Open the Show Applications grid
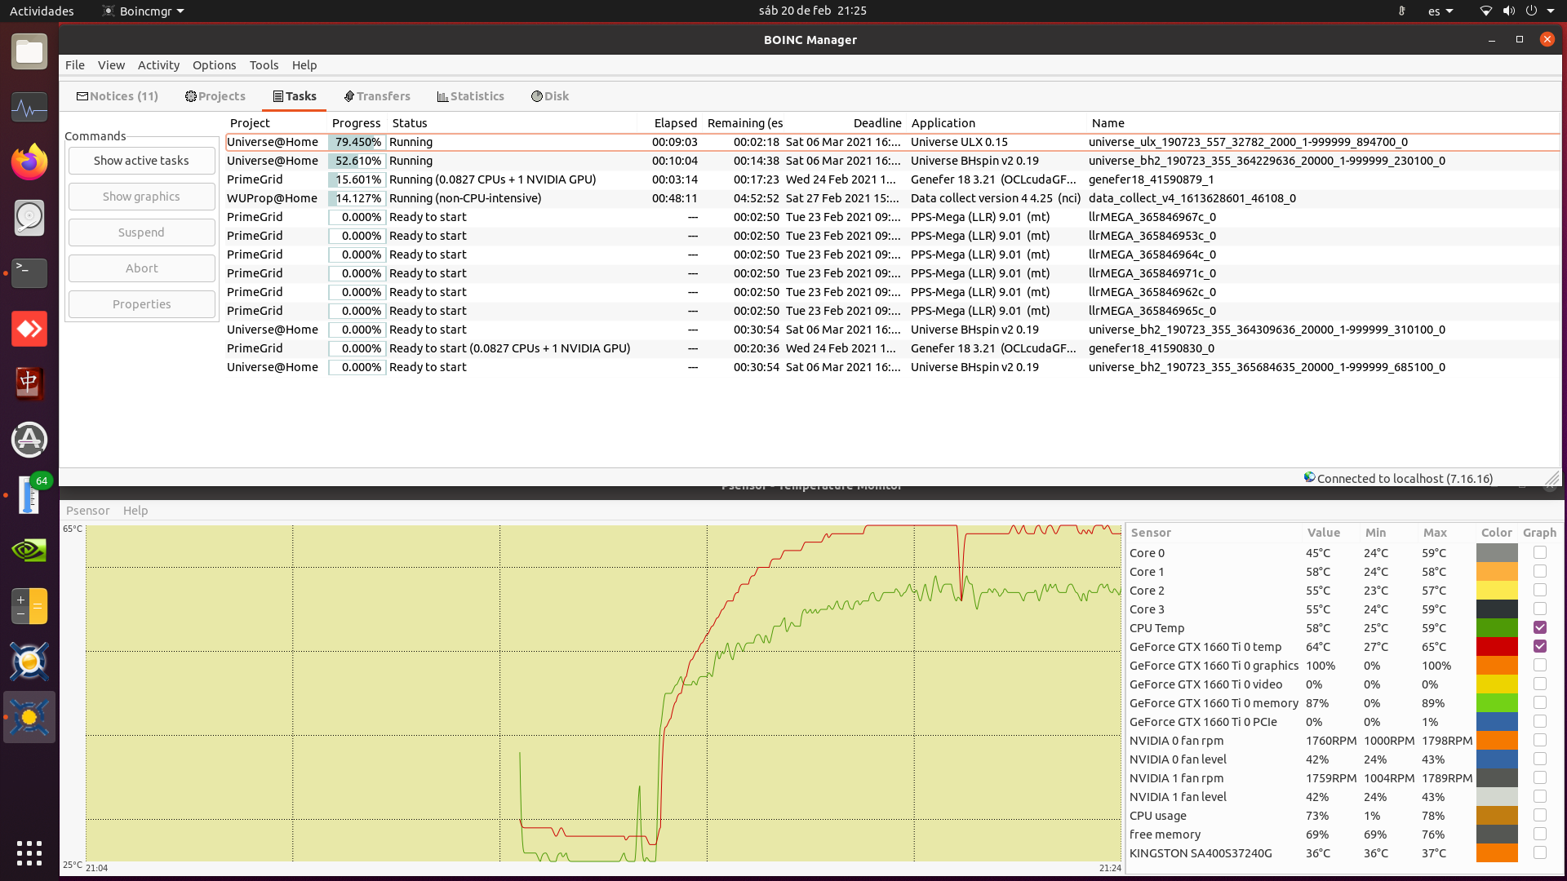The image size is (1567, 881). click(x=29, y=853)
